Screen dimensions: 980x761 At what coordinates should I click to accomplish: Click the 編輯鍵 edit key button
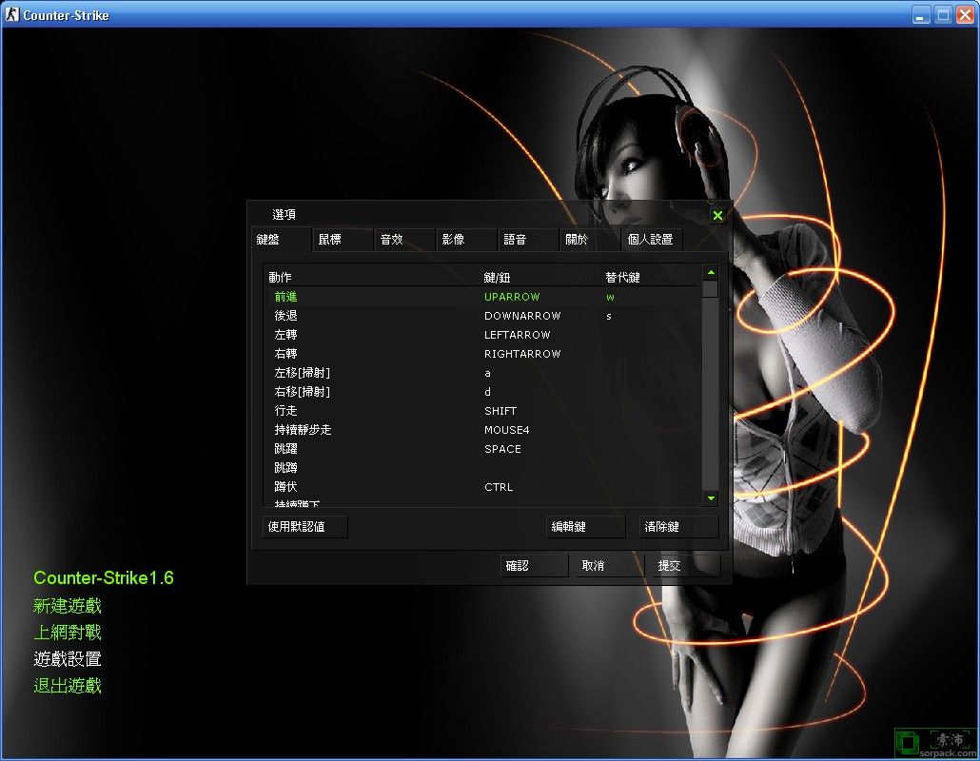(x=585, y=526)
